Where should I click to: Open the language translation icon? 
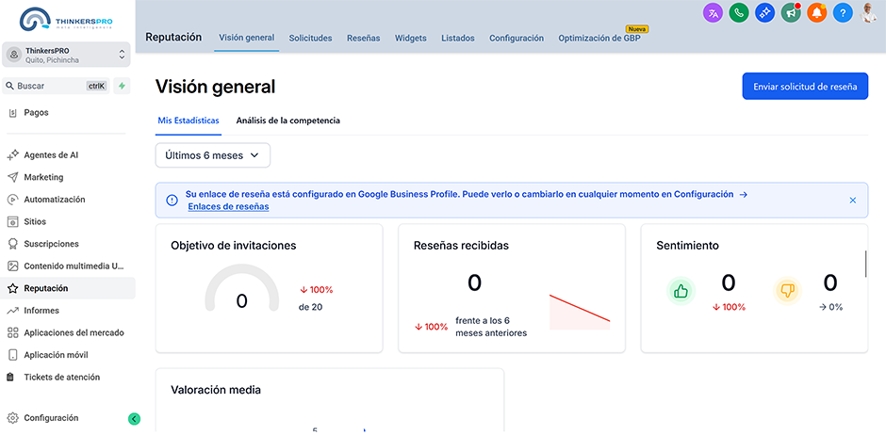(714, 13)
